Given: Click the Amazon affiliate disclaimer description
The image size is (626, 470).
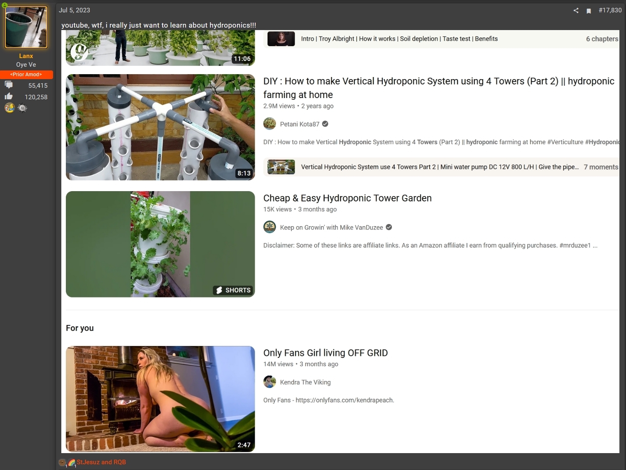Looking at the screenshot, I should [x=431, y=246].
